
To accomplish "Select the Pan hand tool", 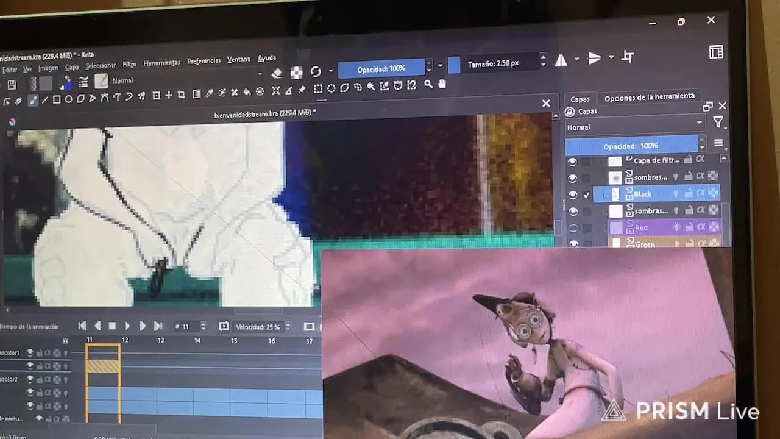I will pyautogui.click(x=442, y=84).
